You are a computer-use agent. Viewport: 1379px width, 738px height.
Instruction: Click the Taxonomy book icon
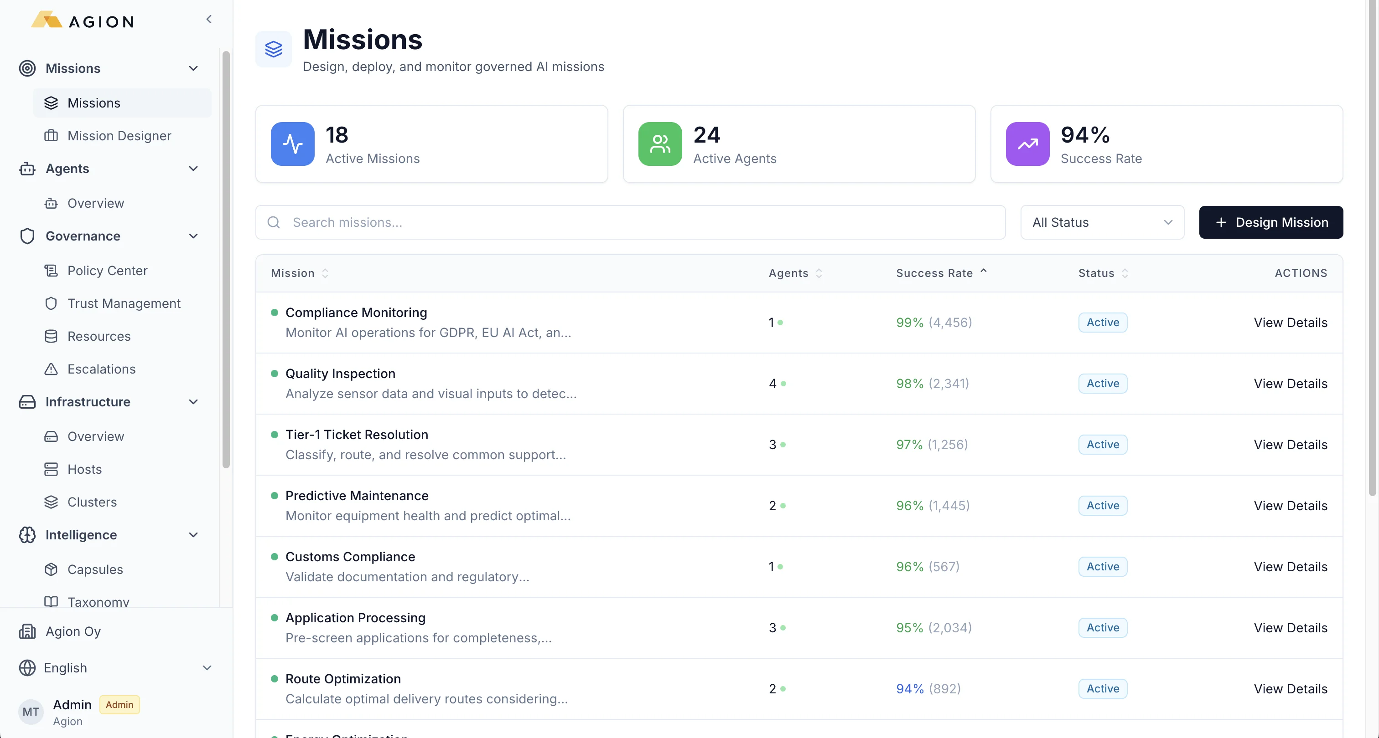coord(52,601)
